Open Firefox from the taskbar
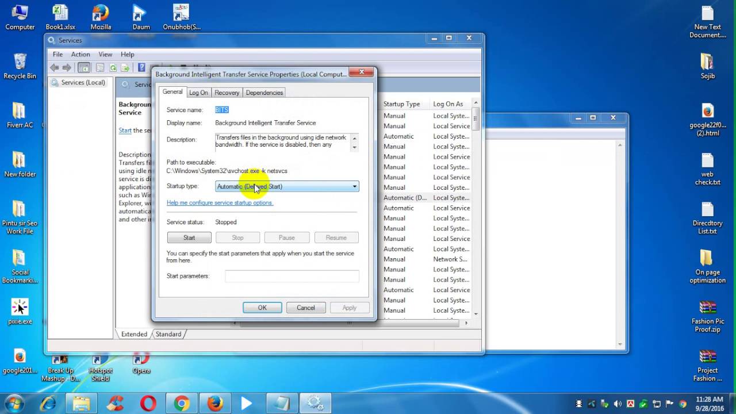 (215, 404)
